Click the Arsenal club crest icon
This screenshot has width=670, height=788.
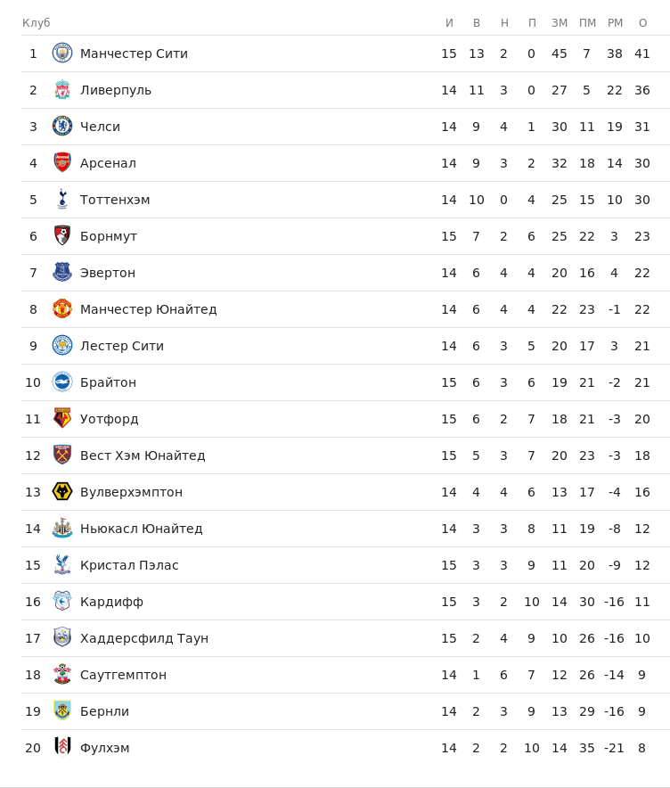[62, 163]
